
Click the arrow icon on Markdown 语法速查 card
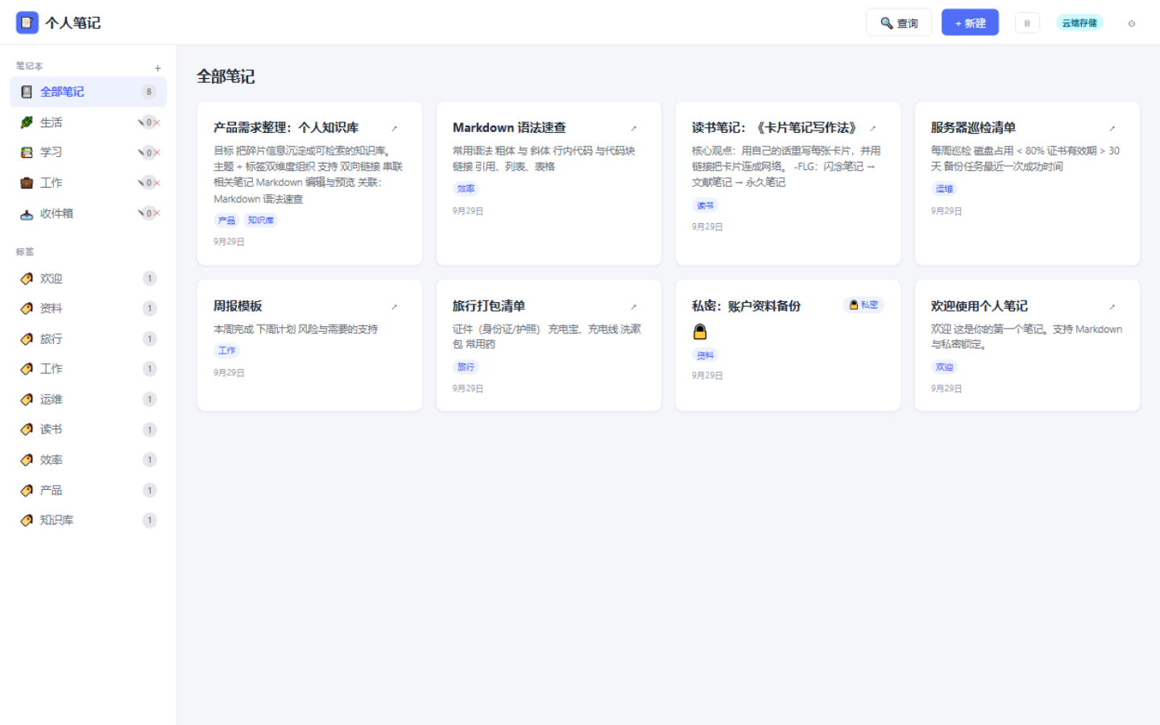point(634,128)
